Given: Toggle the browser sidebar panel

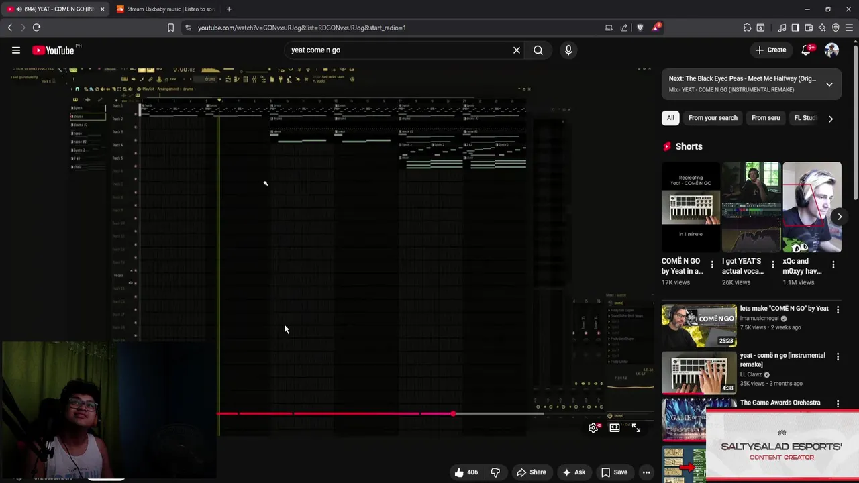Looking at the screenshot, I should (795, 28).
